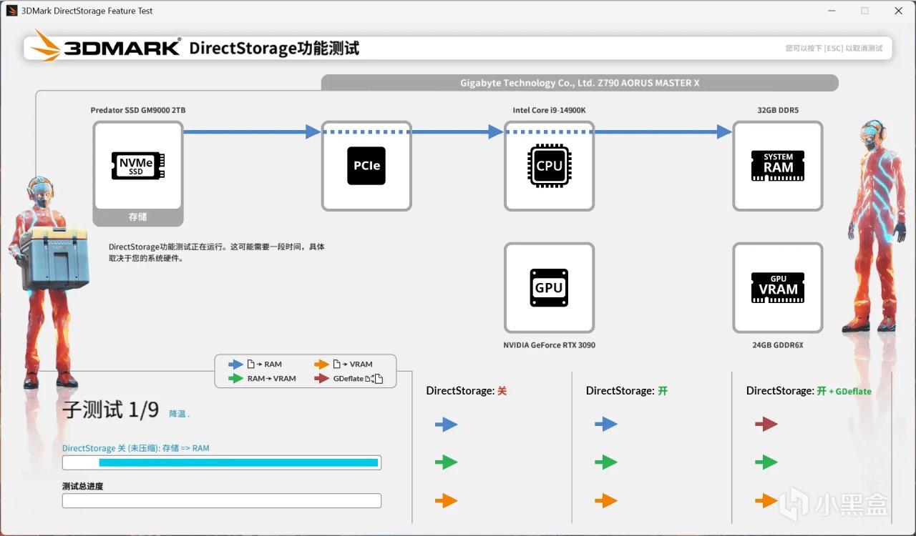916x536 pixels.
Task: Click the blue arrow in the legend box
Action: tap(236, 364)
